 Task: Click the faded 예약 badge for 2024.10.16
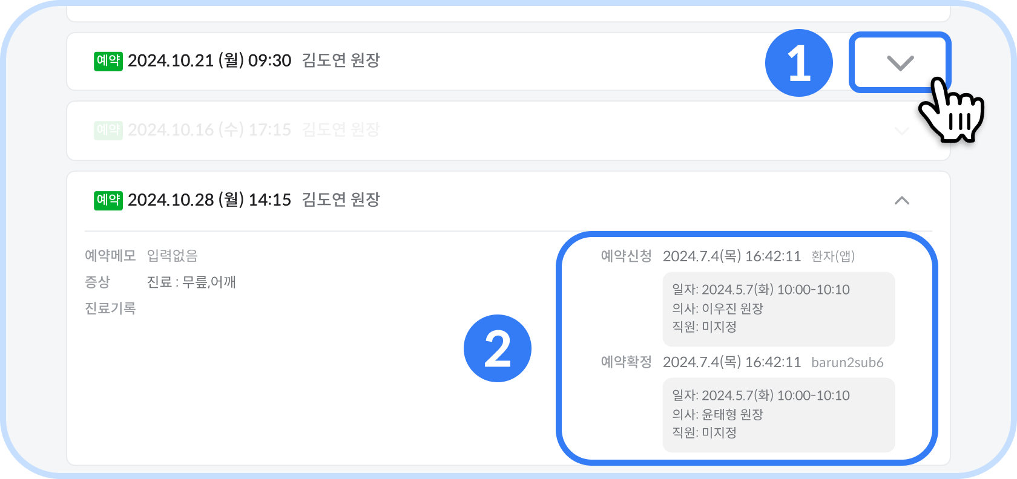(x=108, y=130)
